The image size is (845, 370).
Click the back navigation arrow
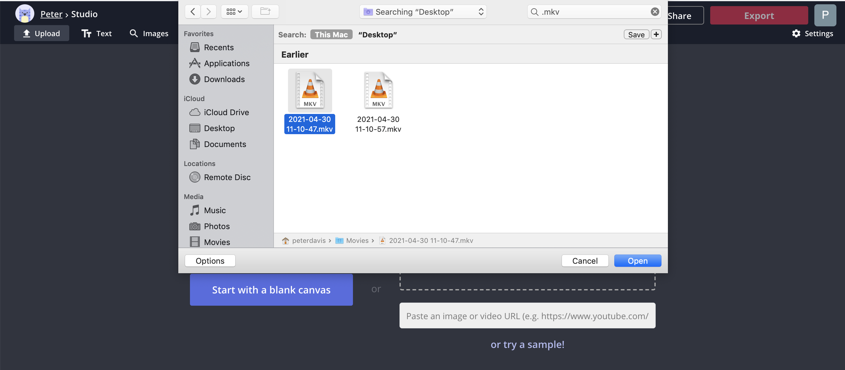click(x=192, y=12)
